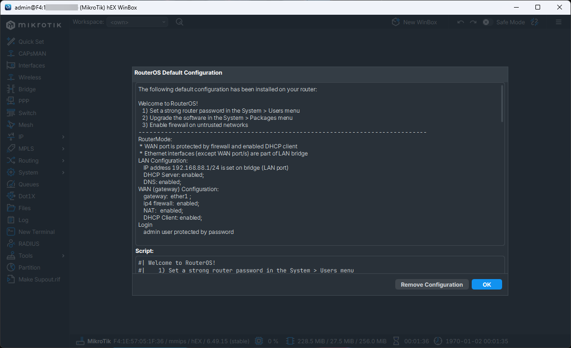Expand the Tools submenu arrow
Image resolution: width=571 pixels, height=348 pixels.
[x=63, y=256]
